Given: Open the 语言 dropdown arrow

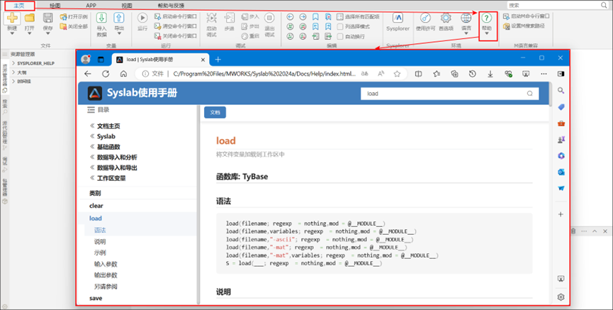Looking at the screenshot, I should point(466,33).
